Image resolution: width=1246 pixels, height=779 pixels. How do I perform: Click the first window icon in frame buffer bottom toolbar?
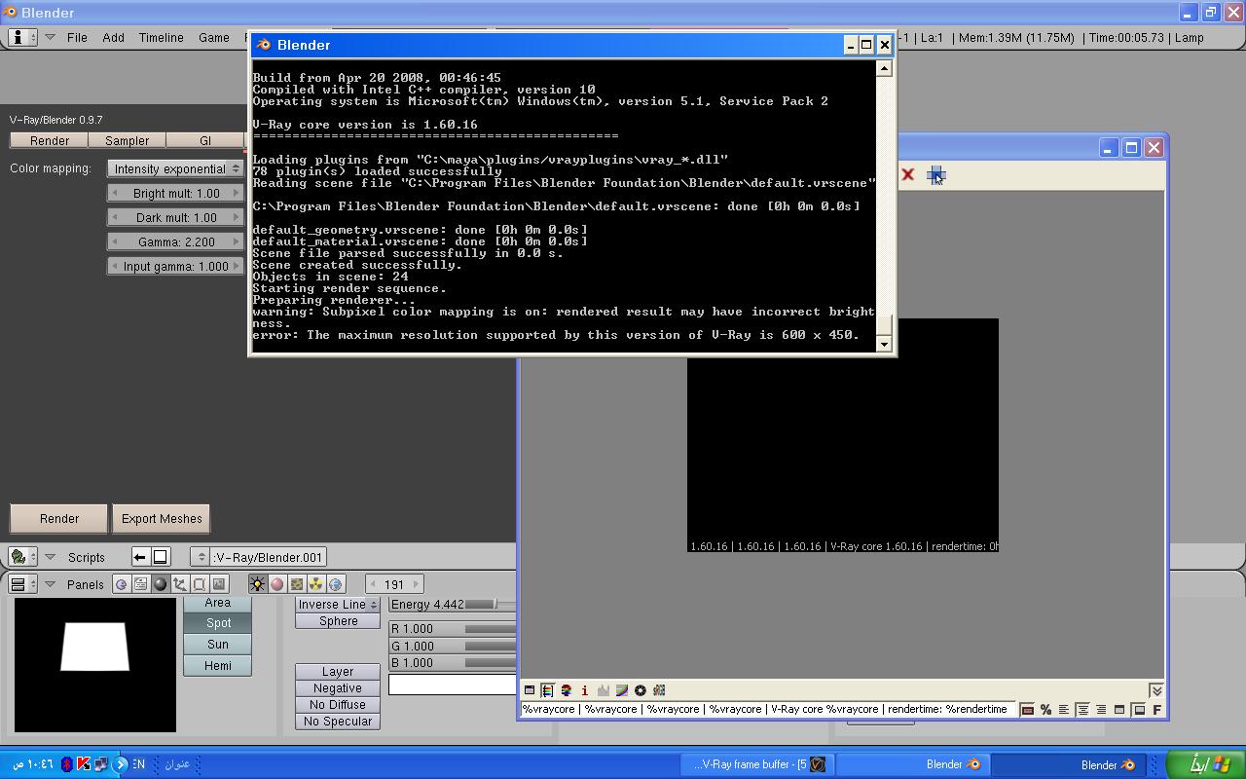click(530, 690)
